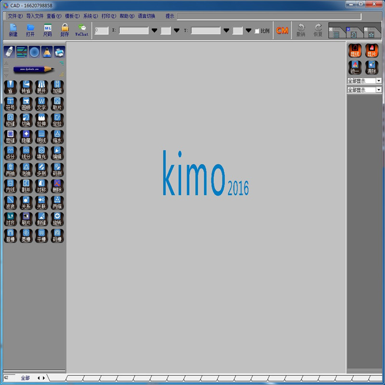Choose the 旋转 rotate tool

[57, 219]
